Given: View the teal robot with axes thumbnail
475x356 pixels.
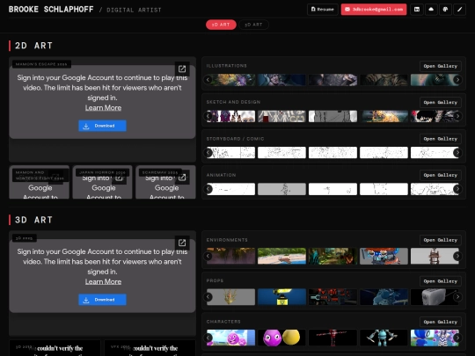Looking at the screenshot, I should pyautogui.click(x=384, y=338).
